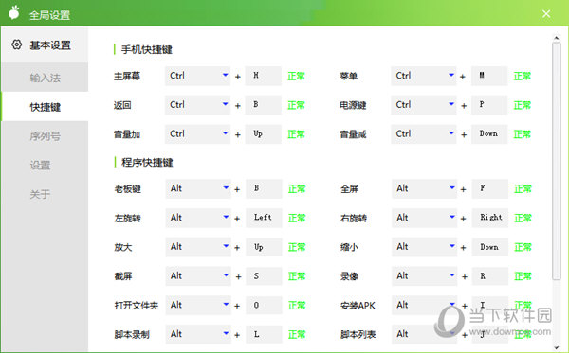Expand modifier dropdown for 放大

tap(198, 247)
